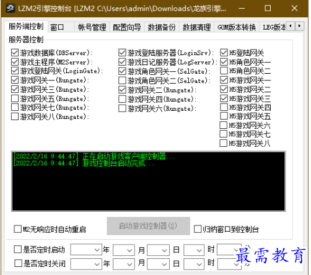Open hour dropdown for 是否定时启动
This screenshot has width=311, height=275.
pos(194,250)
